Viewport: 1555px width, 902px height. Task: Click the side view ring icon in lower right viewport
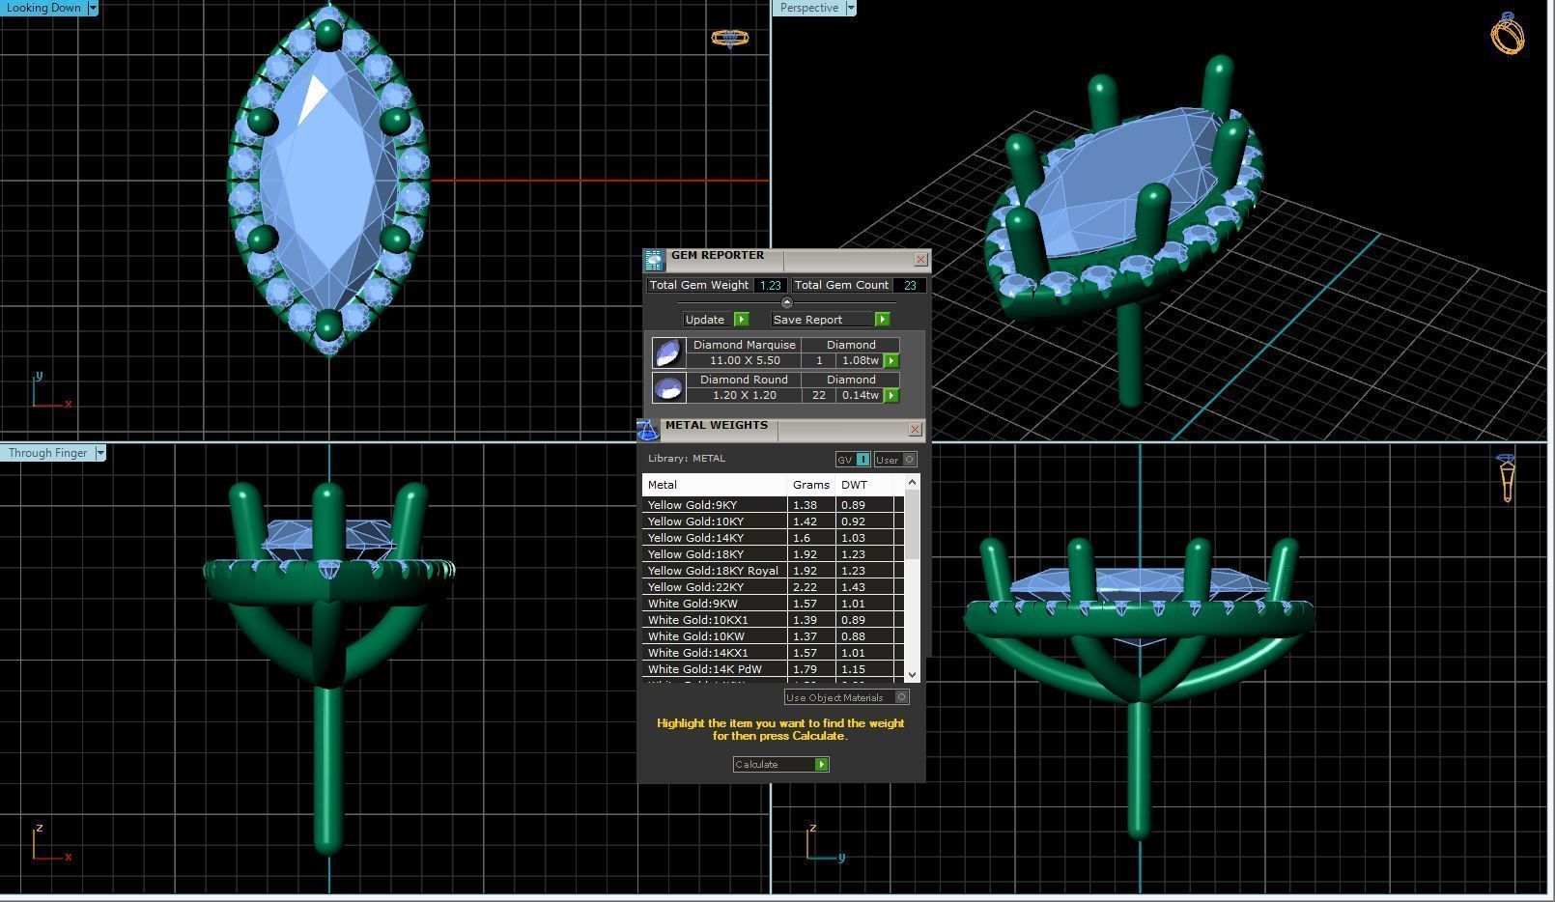[x=1507, y=478]
